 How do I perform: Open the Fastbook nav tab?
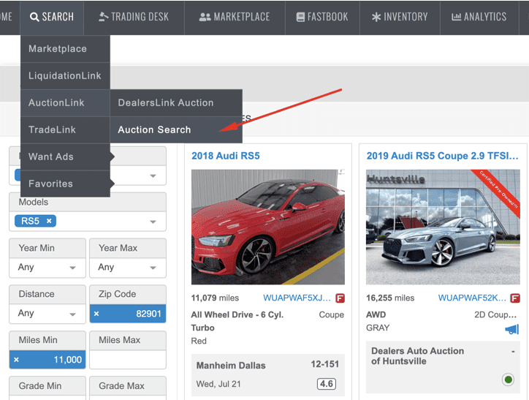(322, 17)
